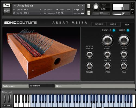Image resolution: width=136 pixels, height=108 pixels.
Task: Click the Pitch wheel
Action: pos(5,98)
